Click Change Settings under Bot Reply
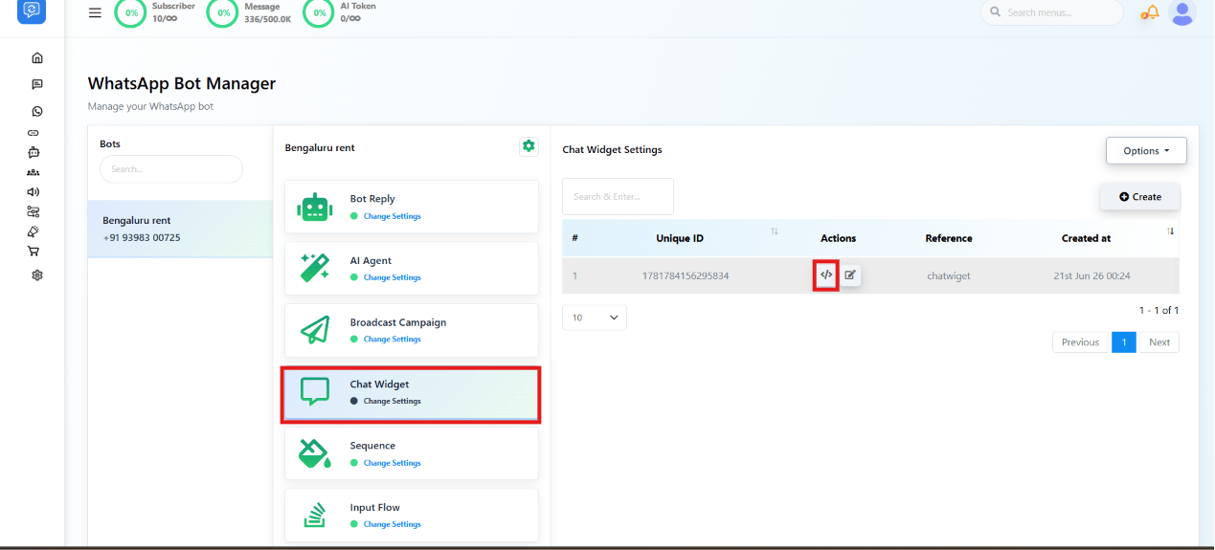This screenshot has height=550, width=1215. tap(392, 216)
